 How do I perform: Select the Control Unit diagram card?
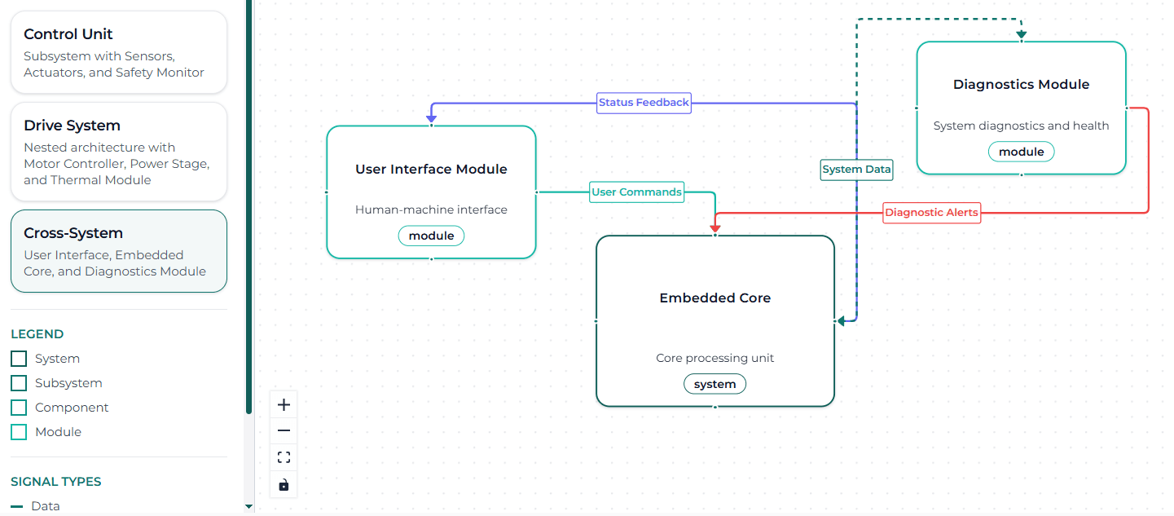pyautogui.click(x=118, y=52)
